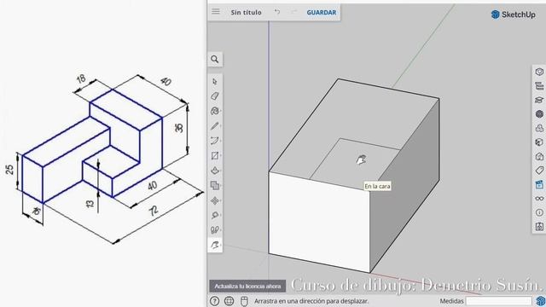The height and width of the screenshot is (307, 546).
Task: Open the highlighted Scenes clapperboard panel
Action: click(x=539, y=184)
